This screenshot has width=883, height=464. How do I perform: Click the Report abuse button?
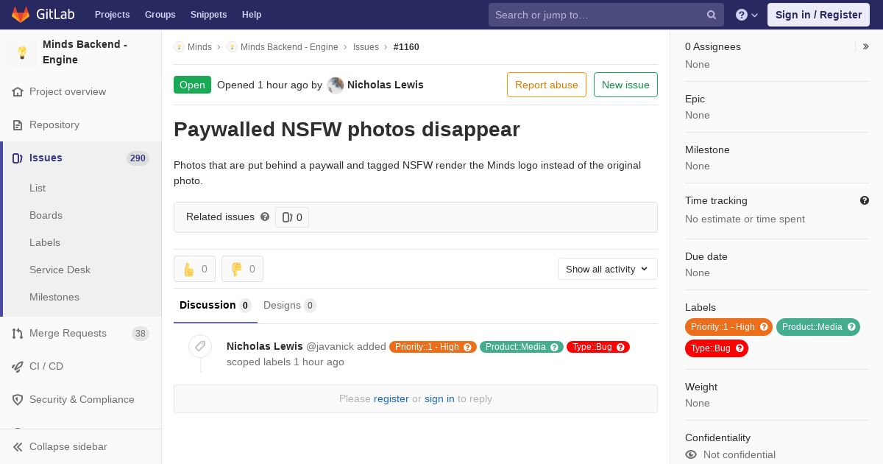click(547, 85)
